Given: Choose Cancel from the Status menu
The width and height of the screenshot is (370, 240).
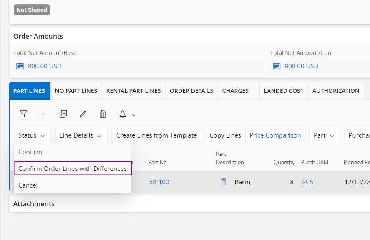Looking at the screenshot, I should [28, 185].
